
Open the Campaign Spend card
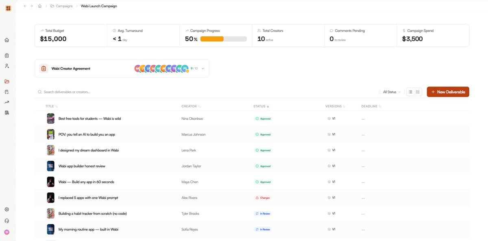pos(433,36)
